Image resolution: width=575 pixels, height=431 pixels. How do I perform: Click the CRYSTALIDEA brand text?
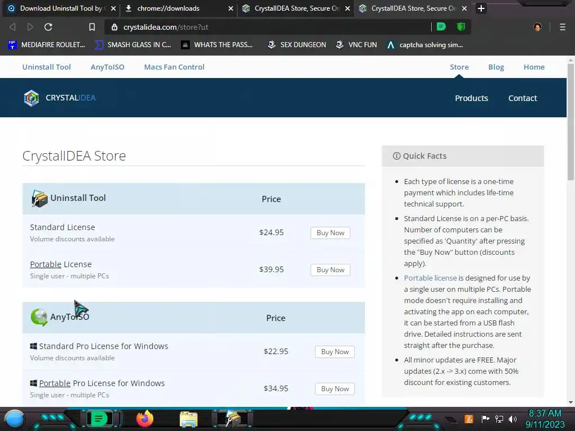(x=70, y=98)
